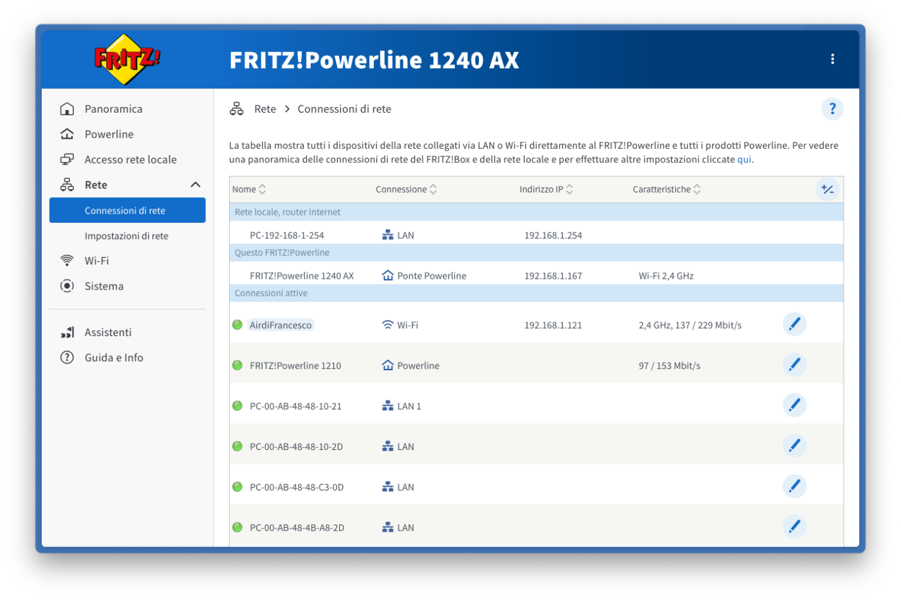Click the FRITZ! logo
This screenshot has width=901, height=600.
tap(127, 59)
